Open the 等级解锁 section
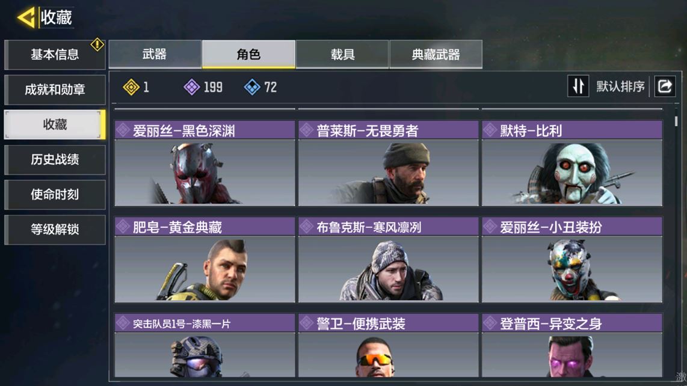 tap(55, 229)
